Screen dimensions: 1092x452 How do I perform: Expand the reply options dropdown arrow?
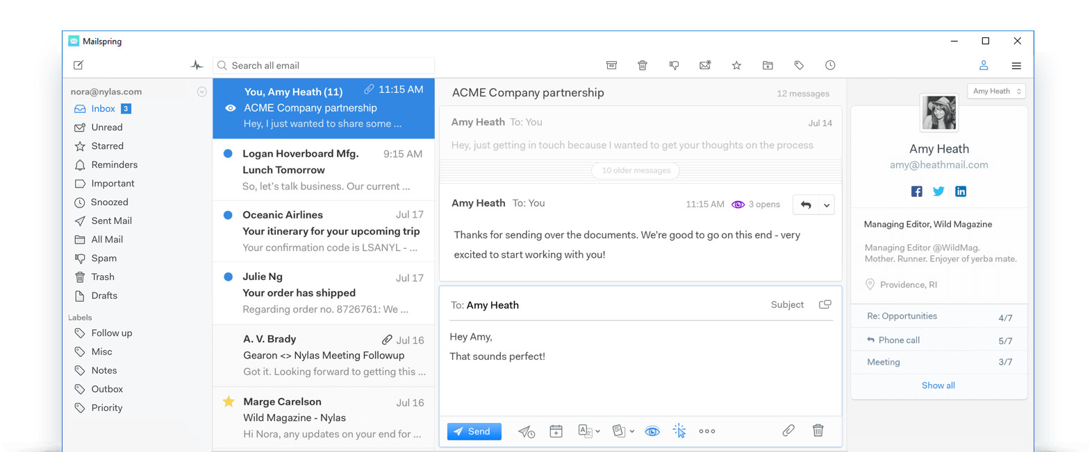point(827,205)
